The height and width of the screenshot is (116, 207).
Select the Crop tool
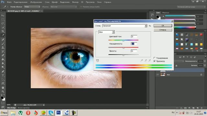click(3, 32)
